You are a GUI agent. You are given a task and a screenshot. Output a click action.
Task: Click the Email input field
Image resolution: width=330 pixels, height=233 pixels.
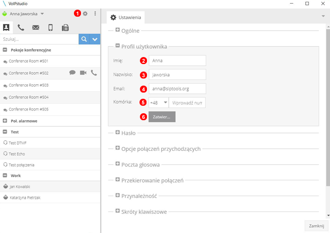(177, 89)
